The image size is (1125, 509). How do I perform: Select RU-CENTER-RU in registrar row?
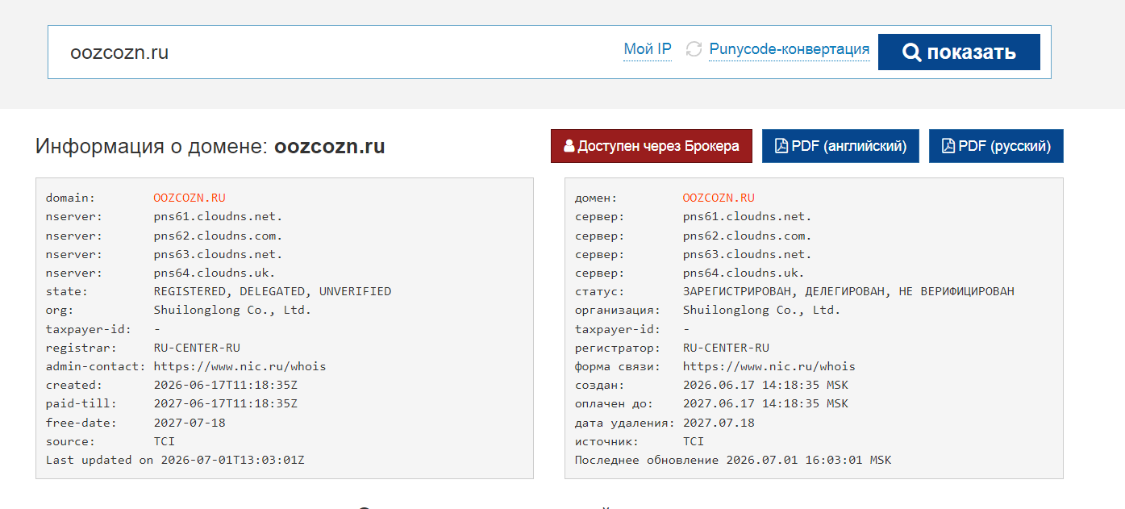pyautogui.click(x=197, y=348)
